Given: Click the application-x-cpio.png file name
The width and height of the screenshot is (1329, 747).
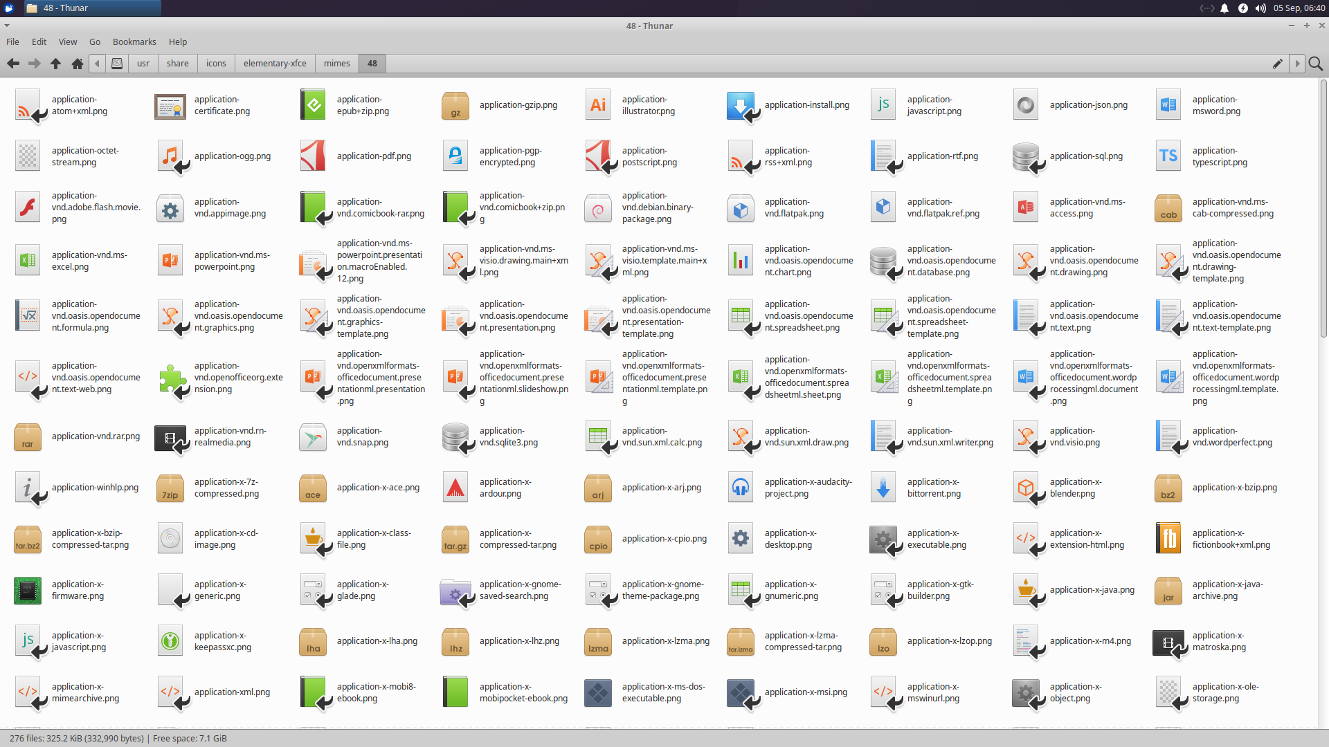Looking at the screenshot, I should pos(664,539).
